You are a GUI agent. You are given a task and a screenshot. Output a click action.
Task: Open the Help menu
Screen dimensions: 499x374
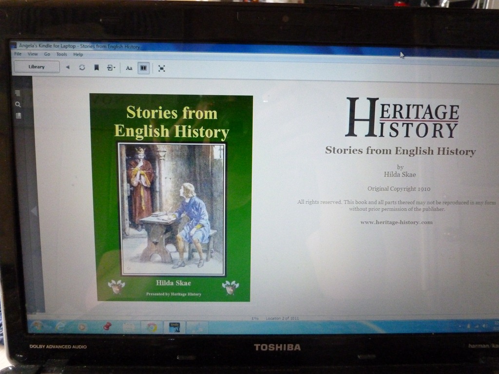pos(78,55)
